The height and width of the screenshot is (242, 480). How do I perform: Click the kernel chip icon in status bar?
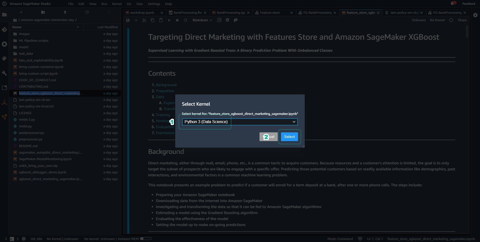(x=24, y=239)
